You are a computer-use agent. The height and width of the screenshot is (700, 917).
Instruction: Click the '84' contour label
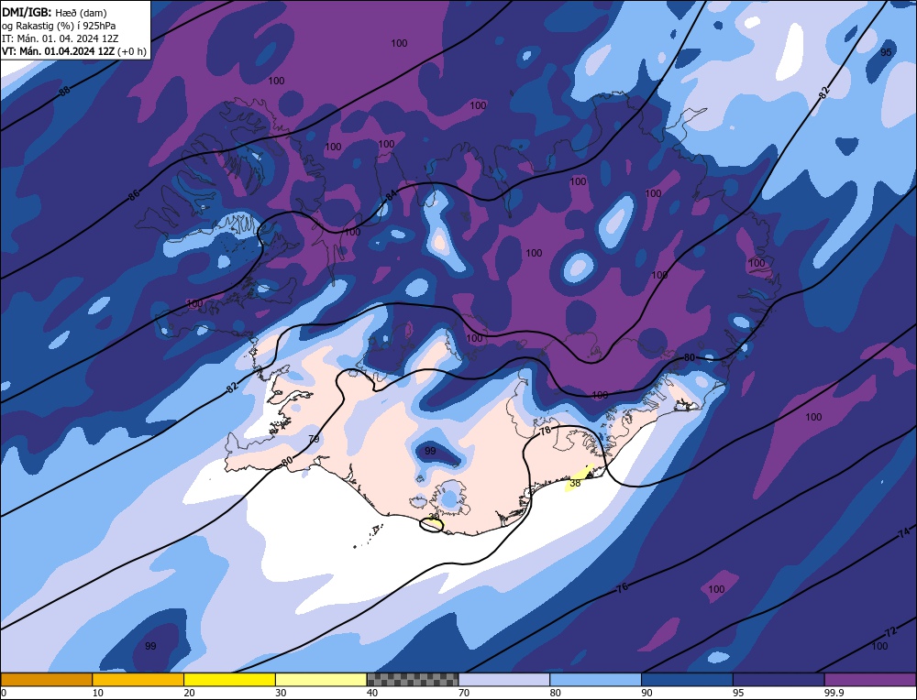pos(391,196)
